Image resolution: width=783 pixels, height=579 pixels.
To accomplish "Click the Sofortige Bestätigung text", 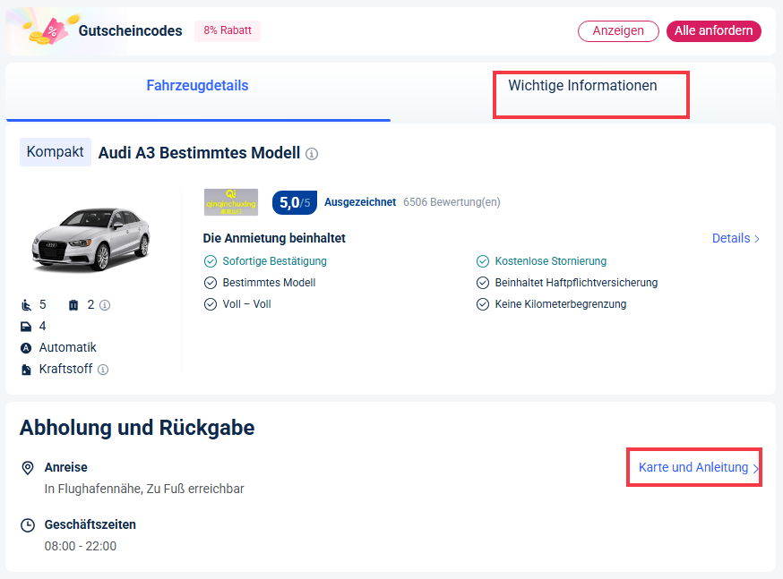I will click(275, 261).
